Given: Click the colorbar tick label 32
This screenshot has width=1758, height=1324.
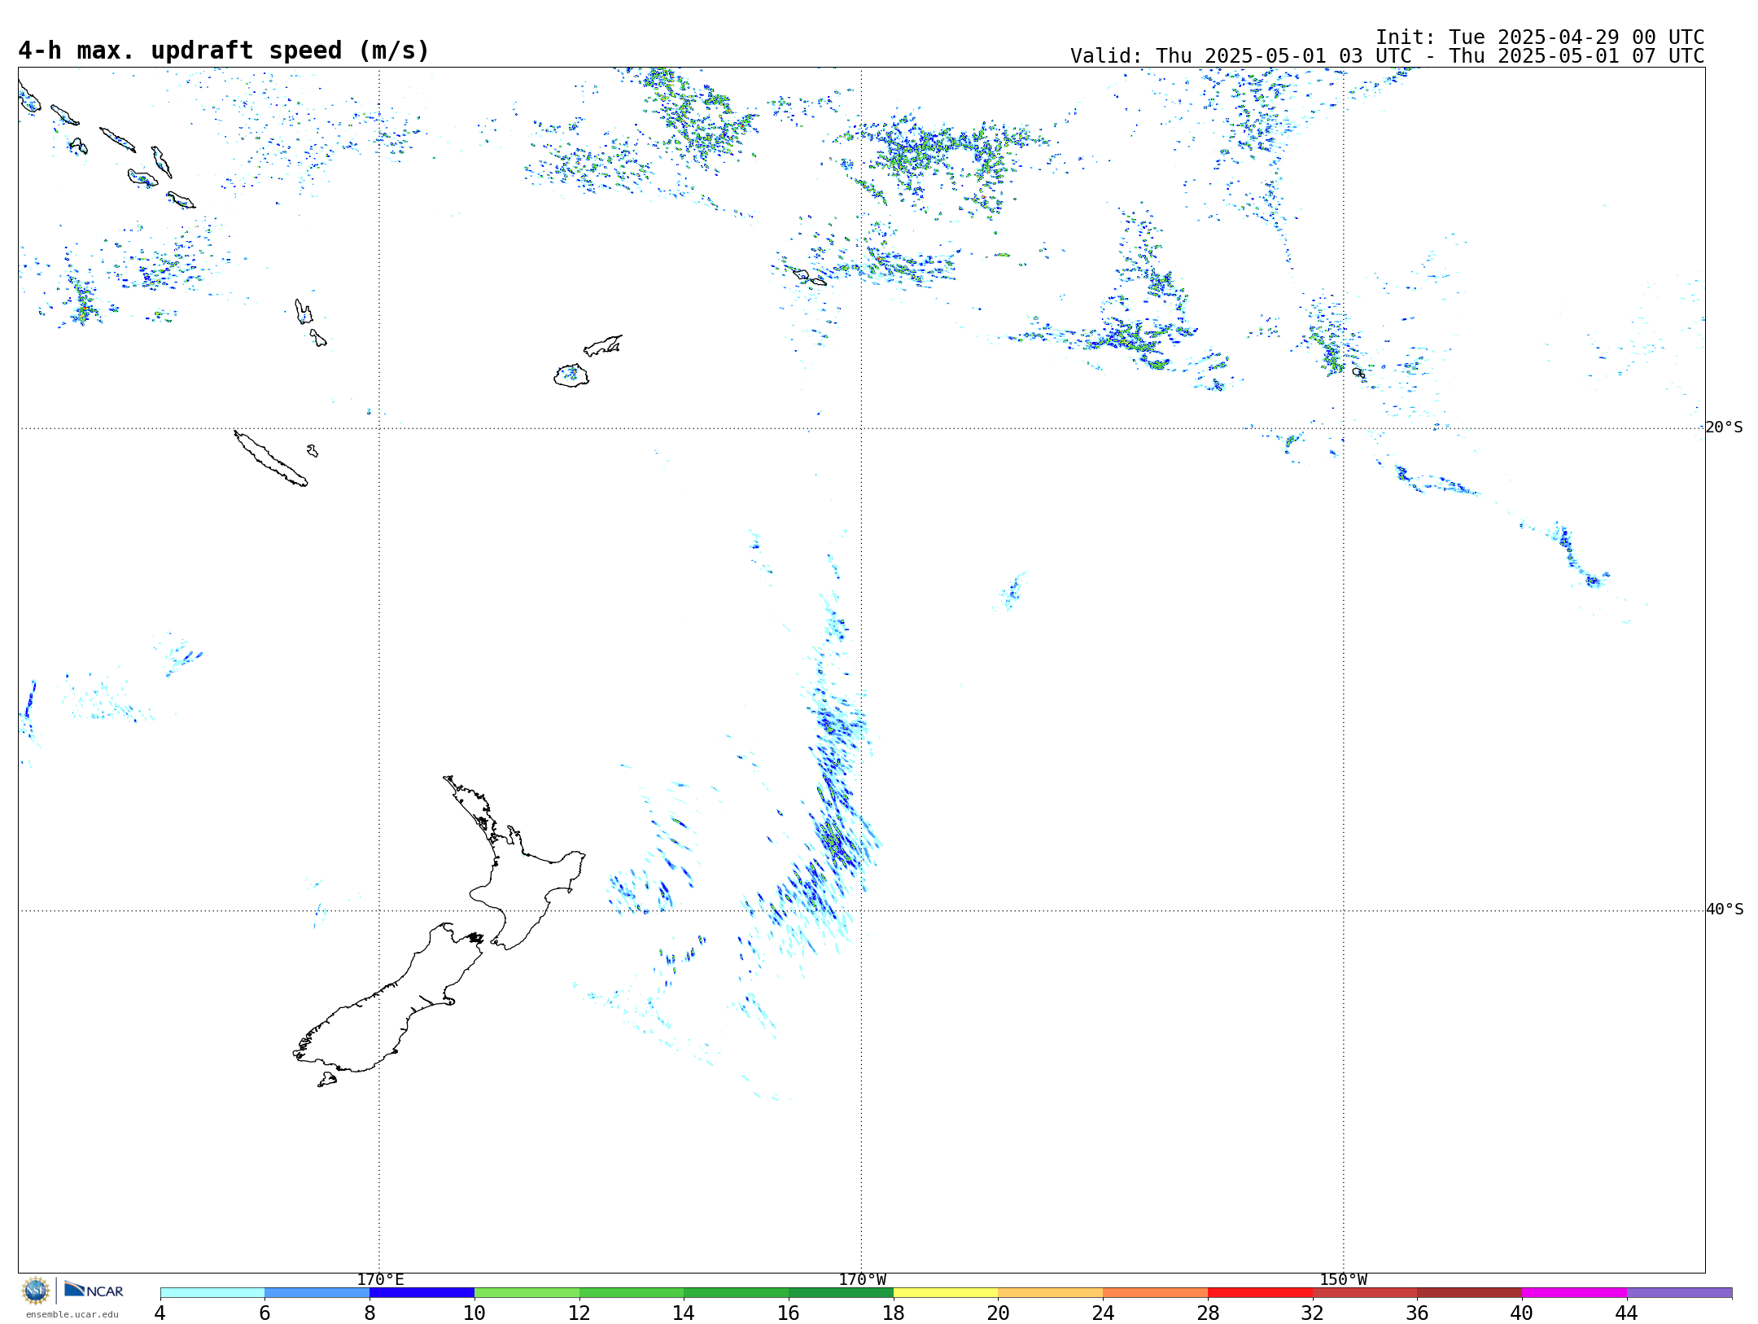Looking at the screenshot, I should pos(1313,1313).
